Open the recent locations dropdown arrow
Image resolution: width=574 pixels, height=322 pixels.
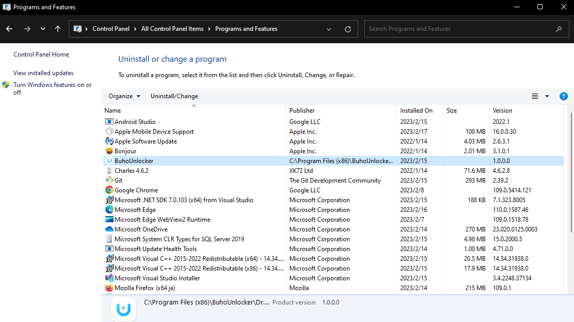tap(43, 29)
